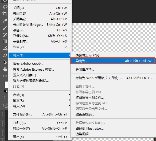Image resolution: width=156 pixels, height=141 pixels.
Task: Select the Lasso tool
Action: pyautogui.click(x=5, y=7)
